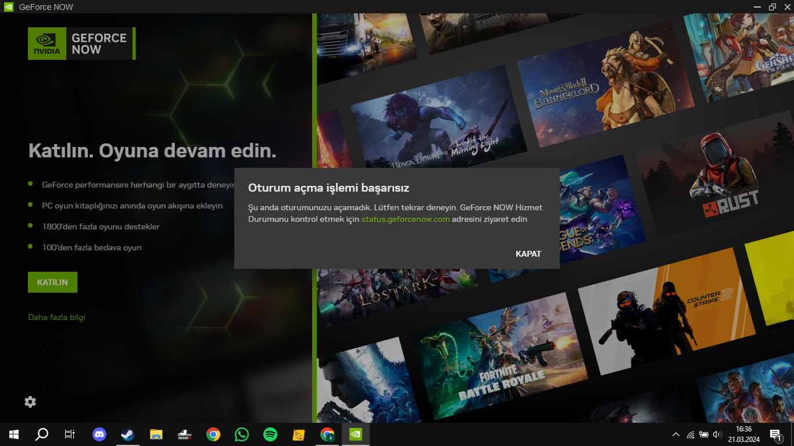The image size is (794, 446).
Task: Click the 'Katılın. Oyuna devam edin.' heading
Action: (x=152, y=151)
